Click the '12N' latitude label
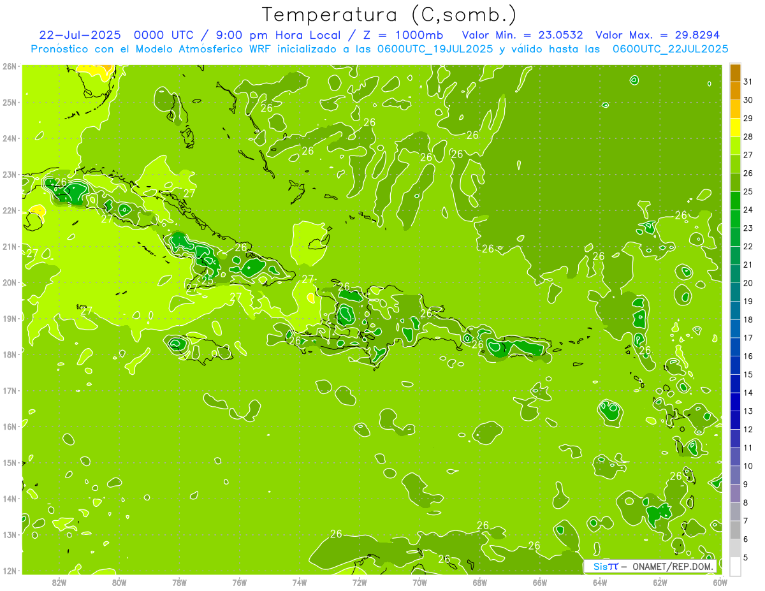Viewport: 765px width, 591px height. [10, 571]
